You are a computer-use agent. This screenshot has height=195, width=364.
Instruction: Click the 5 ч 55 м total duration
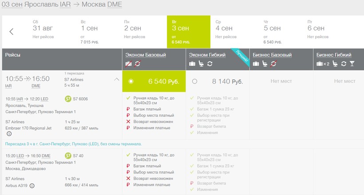point(72,85)
